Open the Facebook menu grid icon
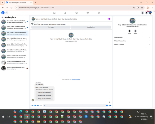The height and width of the screenshot is (124, 155). coord(142,13)
